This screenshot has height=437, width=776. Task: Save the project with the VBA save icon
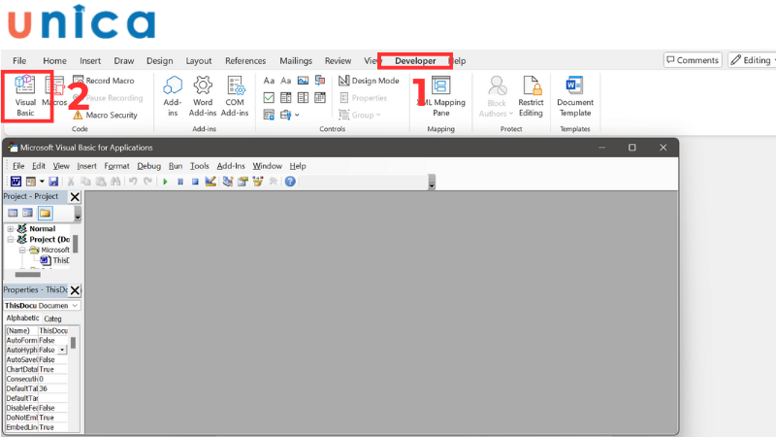click(x=53, y=182)
